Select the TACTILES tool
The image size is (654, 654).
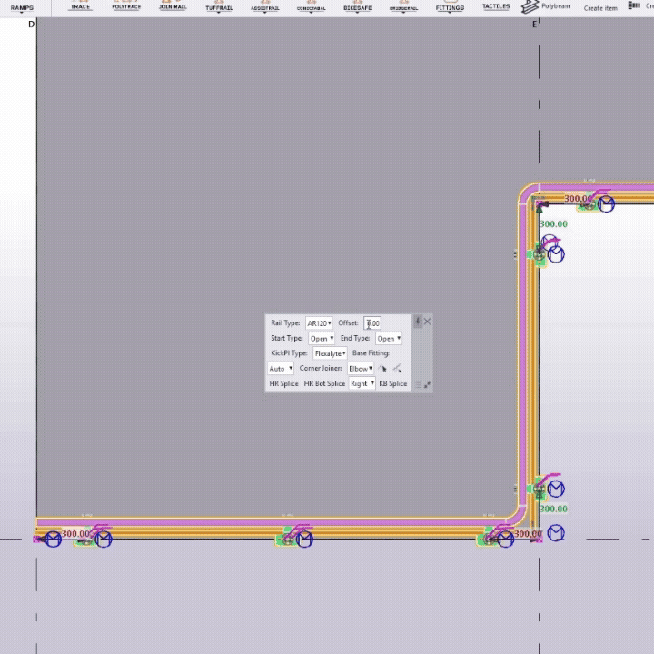pos(496,6)
